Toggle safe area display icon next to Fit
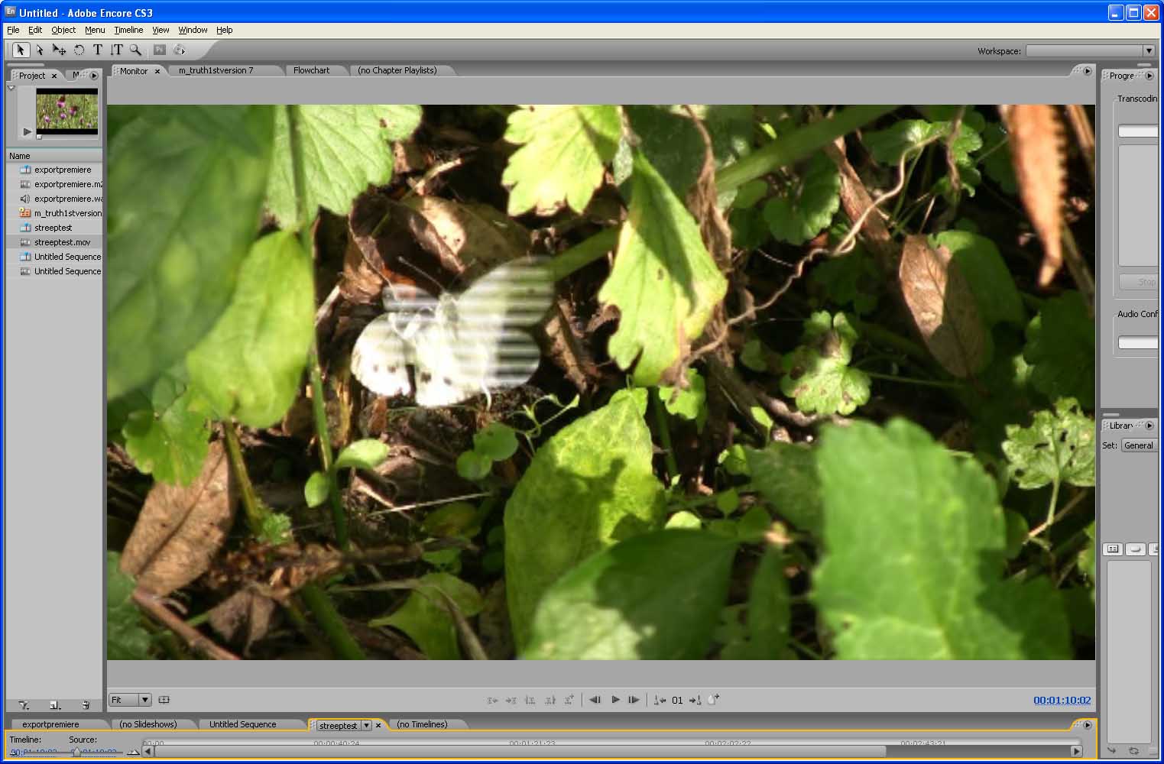Image resolution: width=1164 pixels, height=764 pixels. [164, 700]
